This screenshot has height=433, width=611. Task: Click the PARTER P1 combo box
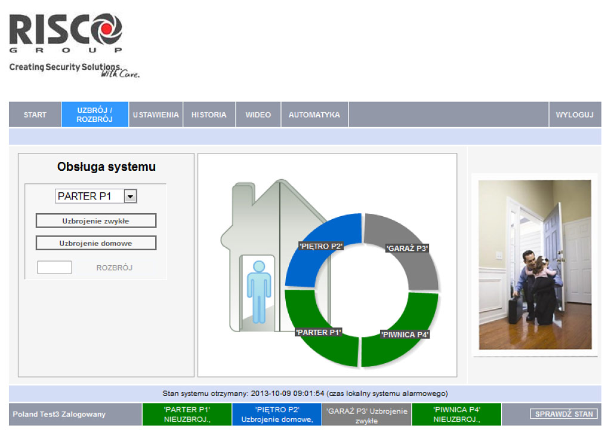[90, 196]
